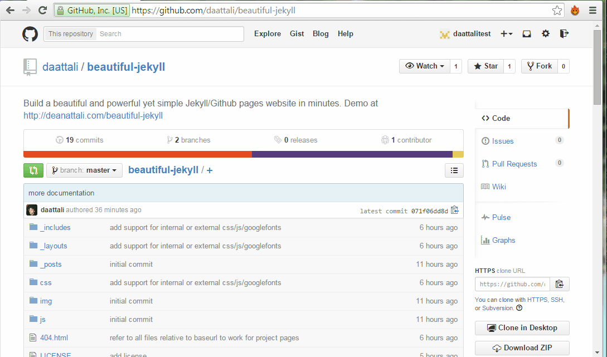Open notifications inbox icon
This screenshot has width=607, height=357.
pyautogui.click(x=527, y=34)
